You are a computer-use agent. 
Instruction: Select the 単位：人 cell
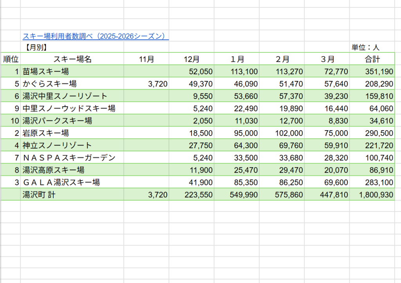click(365, 48)
